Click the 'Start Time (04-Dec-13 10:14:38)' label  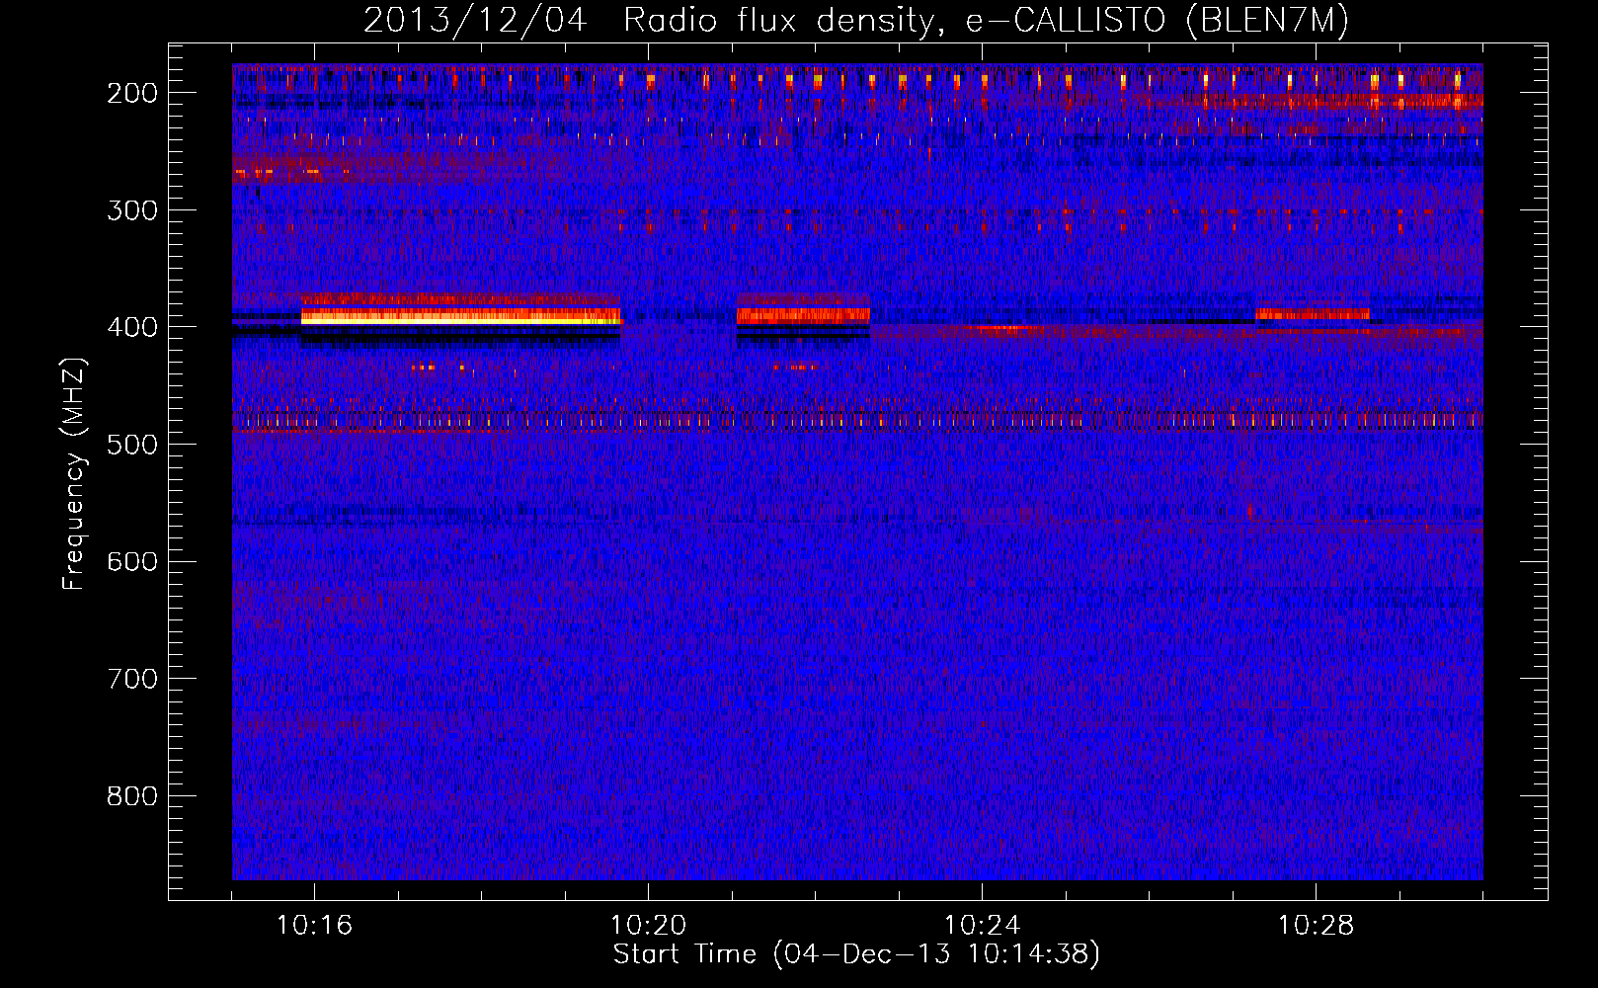pyautogui.click(x=856, y=954)
